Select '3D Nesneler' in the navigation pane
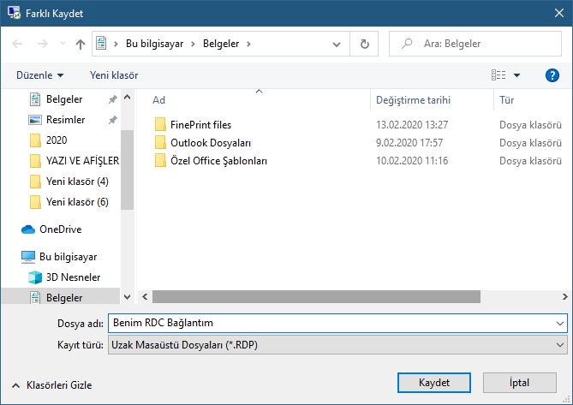The image size is (573, 405). (73, 277)
